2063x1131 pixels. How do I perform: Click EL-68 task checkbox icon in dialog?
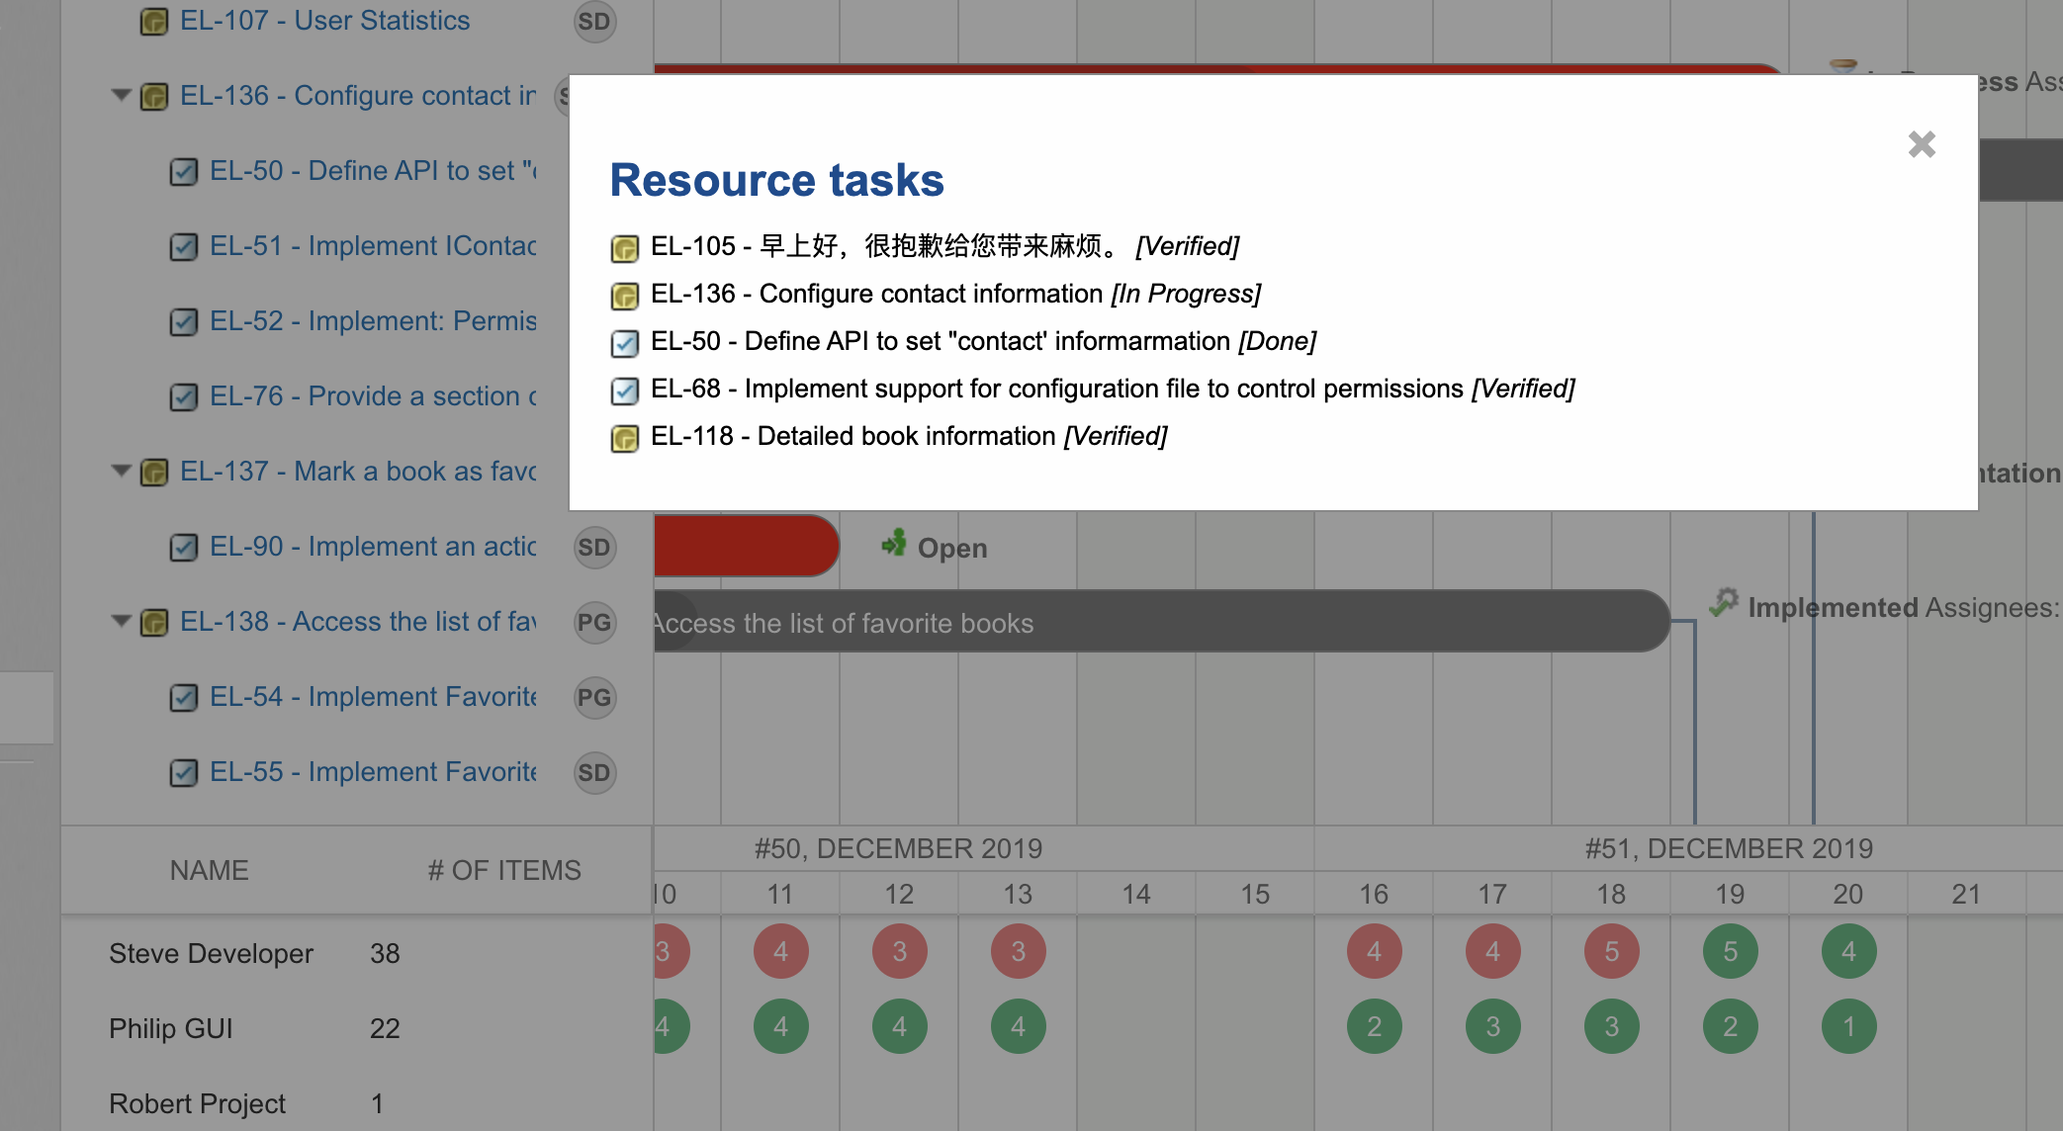[x=624, y=391]
